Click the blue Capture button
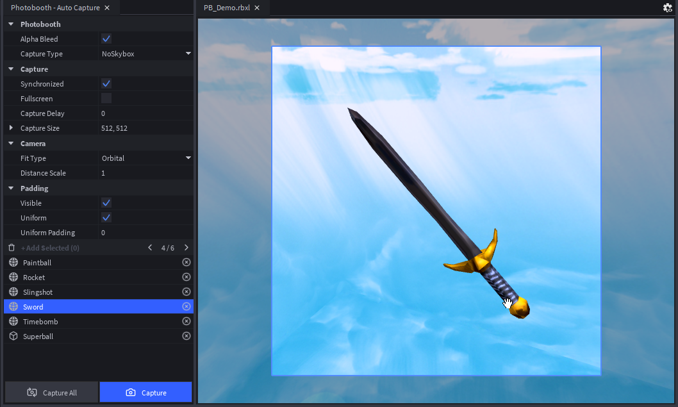 click(x=145, y=392)
